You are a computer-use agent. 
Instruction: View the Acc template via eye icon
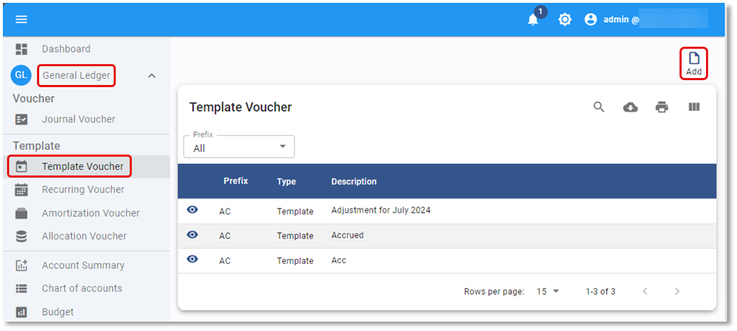[x=192, y=260]
